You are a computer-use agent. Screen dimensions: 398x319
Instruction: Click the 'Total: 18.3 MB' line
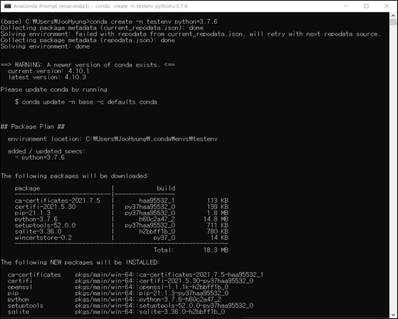click(191, 250)
